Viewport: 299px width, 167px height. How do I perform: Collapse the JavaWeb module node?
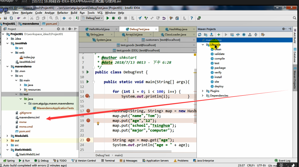point(7,43)
